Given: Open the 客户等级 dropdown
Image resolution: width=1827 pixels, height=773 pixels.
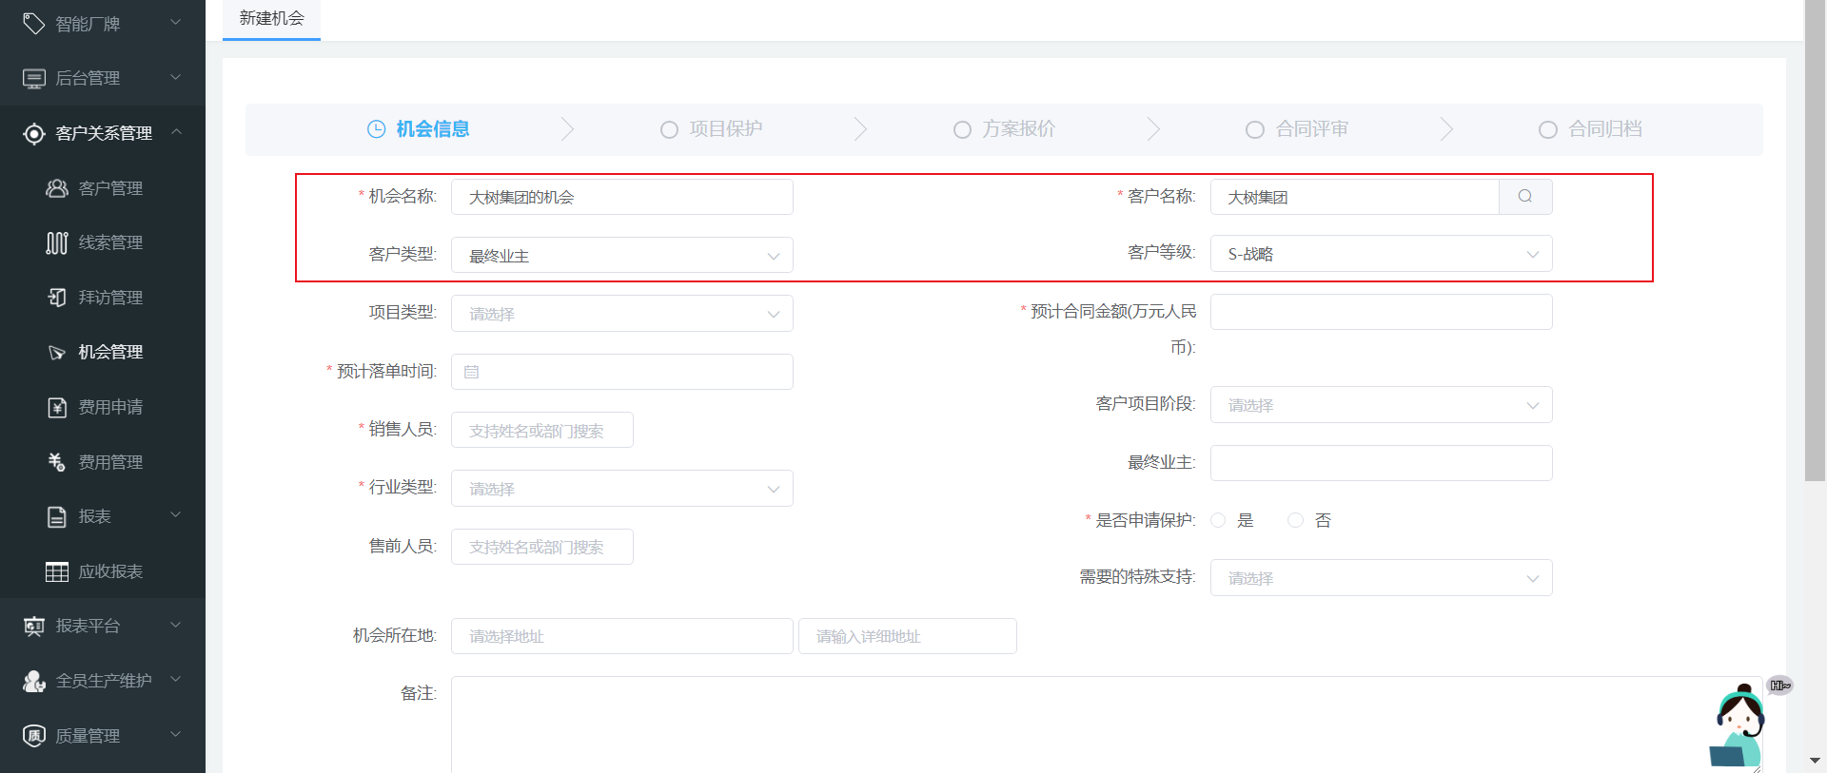Looking at the screenshot, I should pos(1380,254).
